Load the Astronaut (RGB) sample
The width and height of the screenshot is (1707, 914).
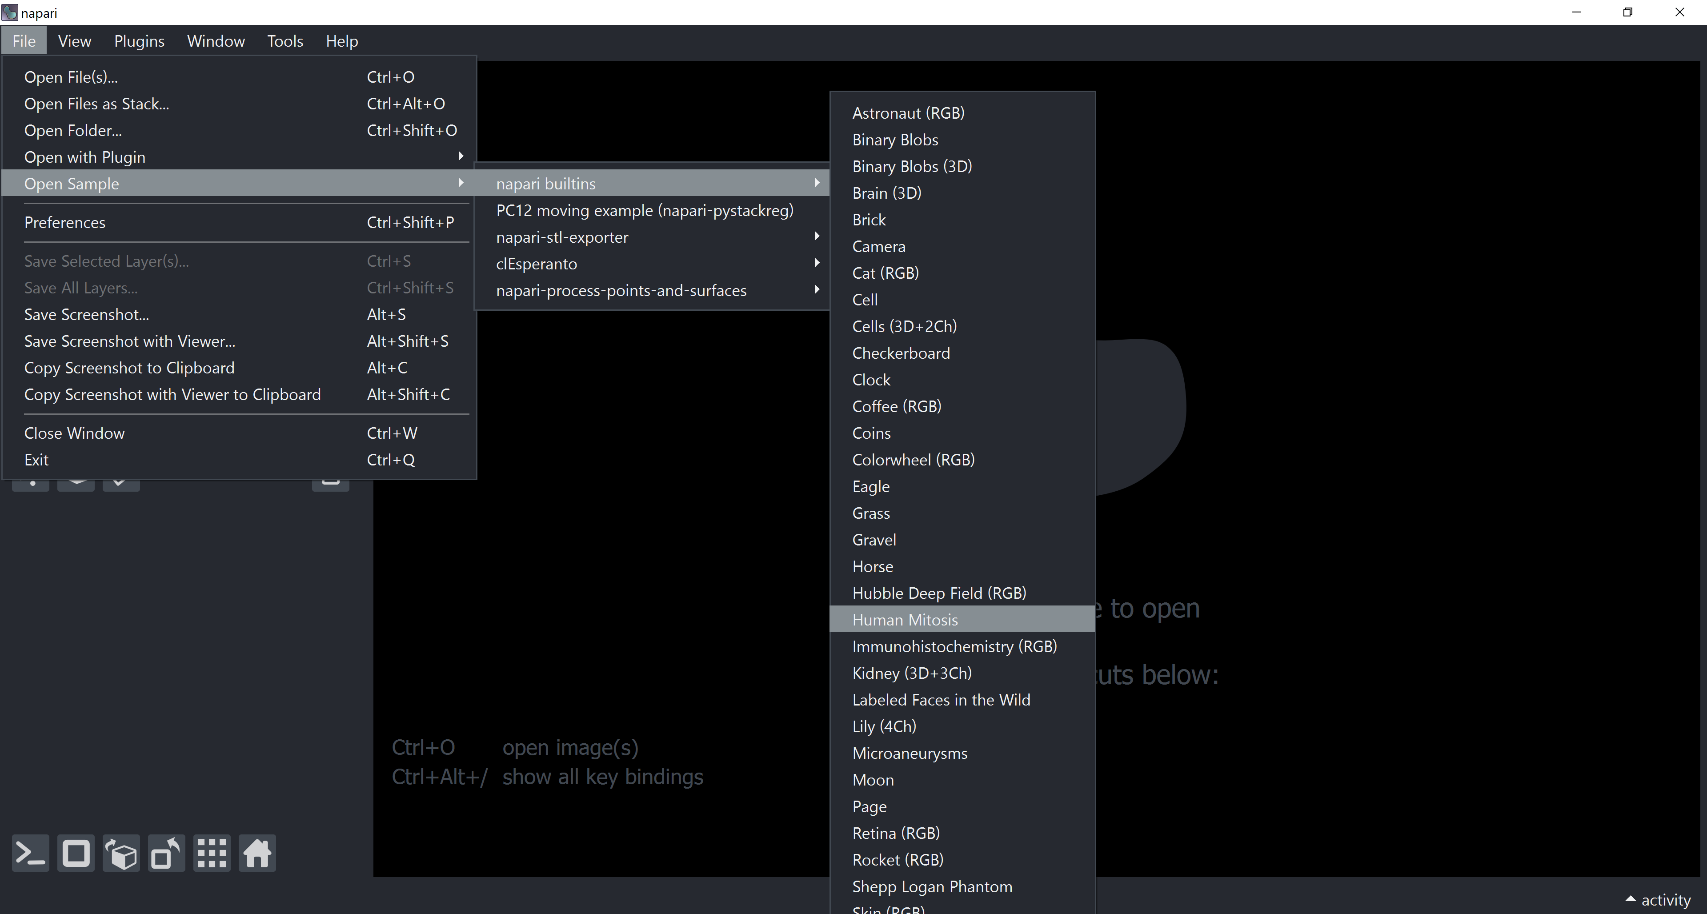pos(962,113)
